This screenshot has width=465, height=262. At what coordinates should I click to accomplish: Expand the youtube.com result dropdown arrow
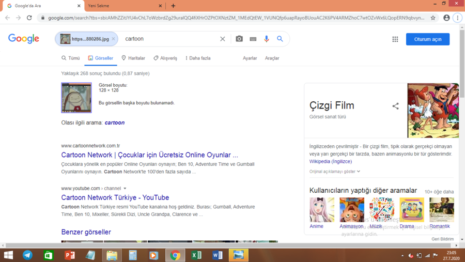pos(125,189)
